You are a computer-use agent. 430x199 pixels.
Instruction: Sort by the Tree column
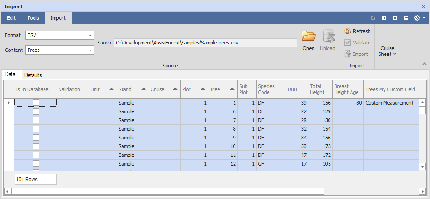click(223, 89)
